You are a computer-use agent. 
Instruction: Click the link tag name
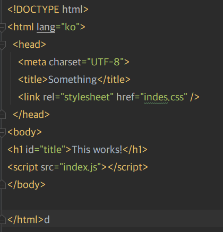[x=32, y=97]
